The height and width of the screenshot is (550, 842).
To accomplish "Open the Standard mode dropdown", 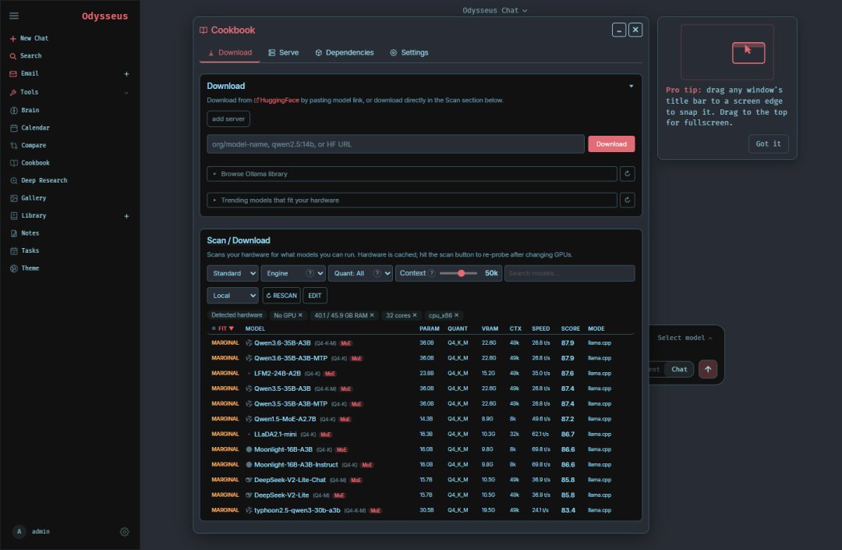I will point(232,273).
